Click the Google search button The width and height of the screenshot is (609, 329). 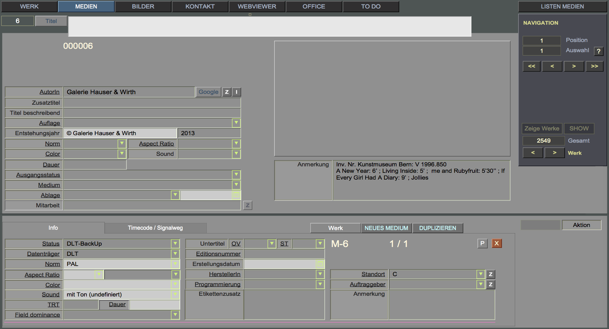click(208, 92)
